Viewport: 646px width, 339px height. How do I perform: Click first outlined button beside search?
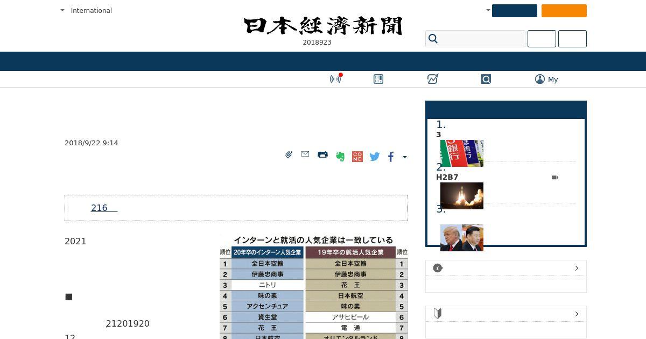tap(542, 39)
